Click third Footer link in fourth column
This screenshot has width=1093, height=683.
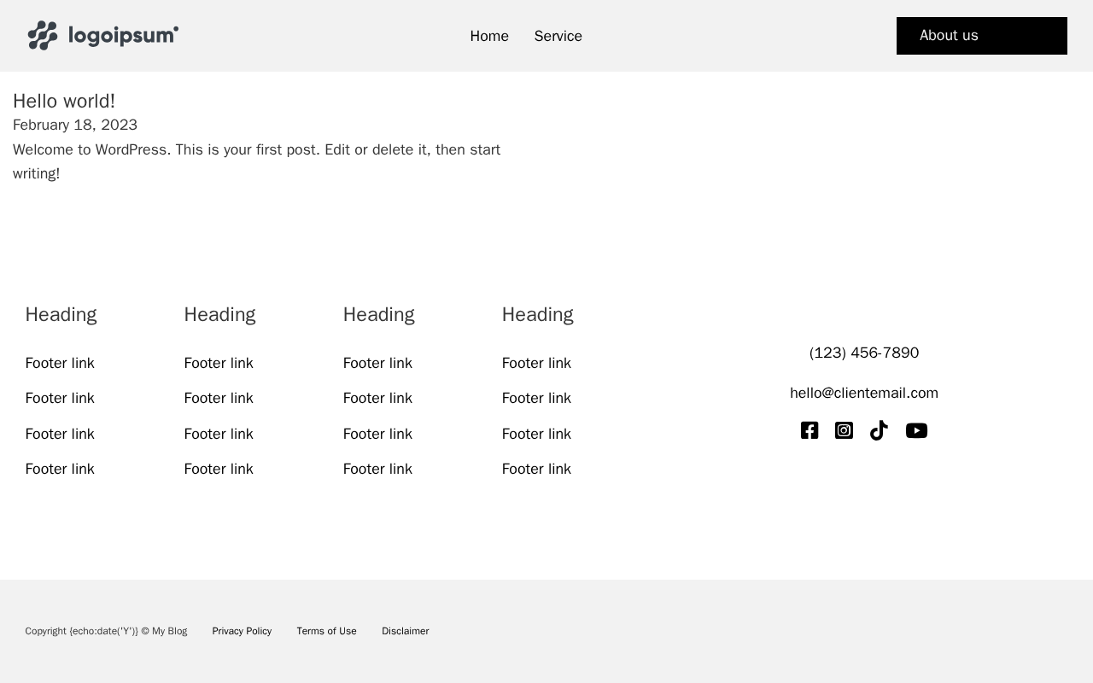pos(536,434)
